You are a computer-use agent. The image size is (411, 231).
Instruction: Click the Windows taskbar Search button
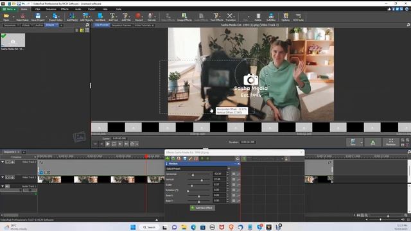click(x=149, y=227)
